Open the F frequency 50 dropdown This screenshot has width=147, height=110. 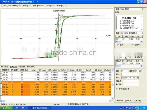[126, 57]
